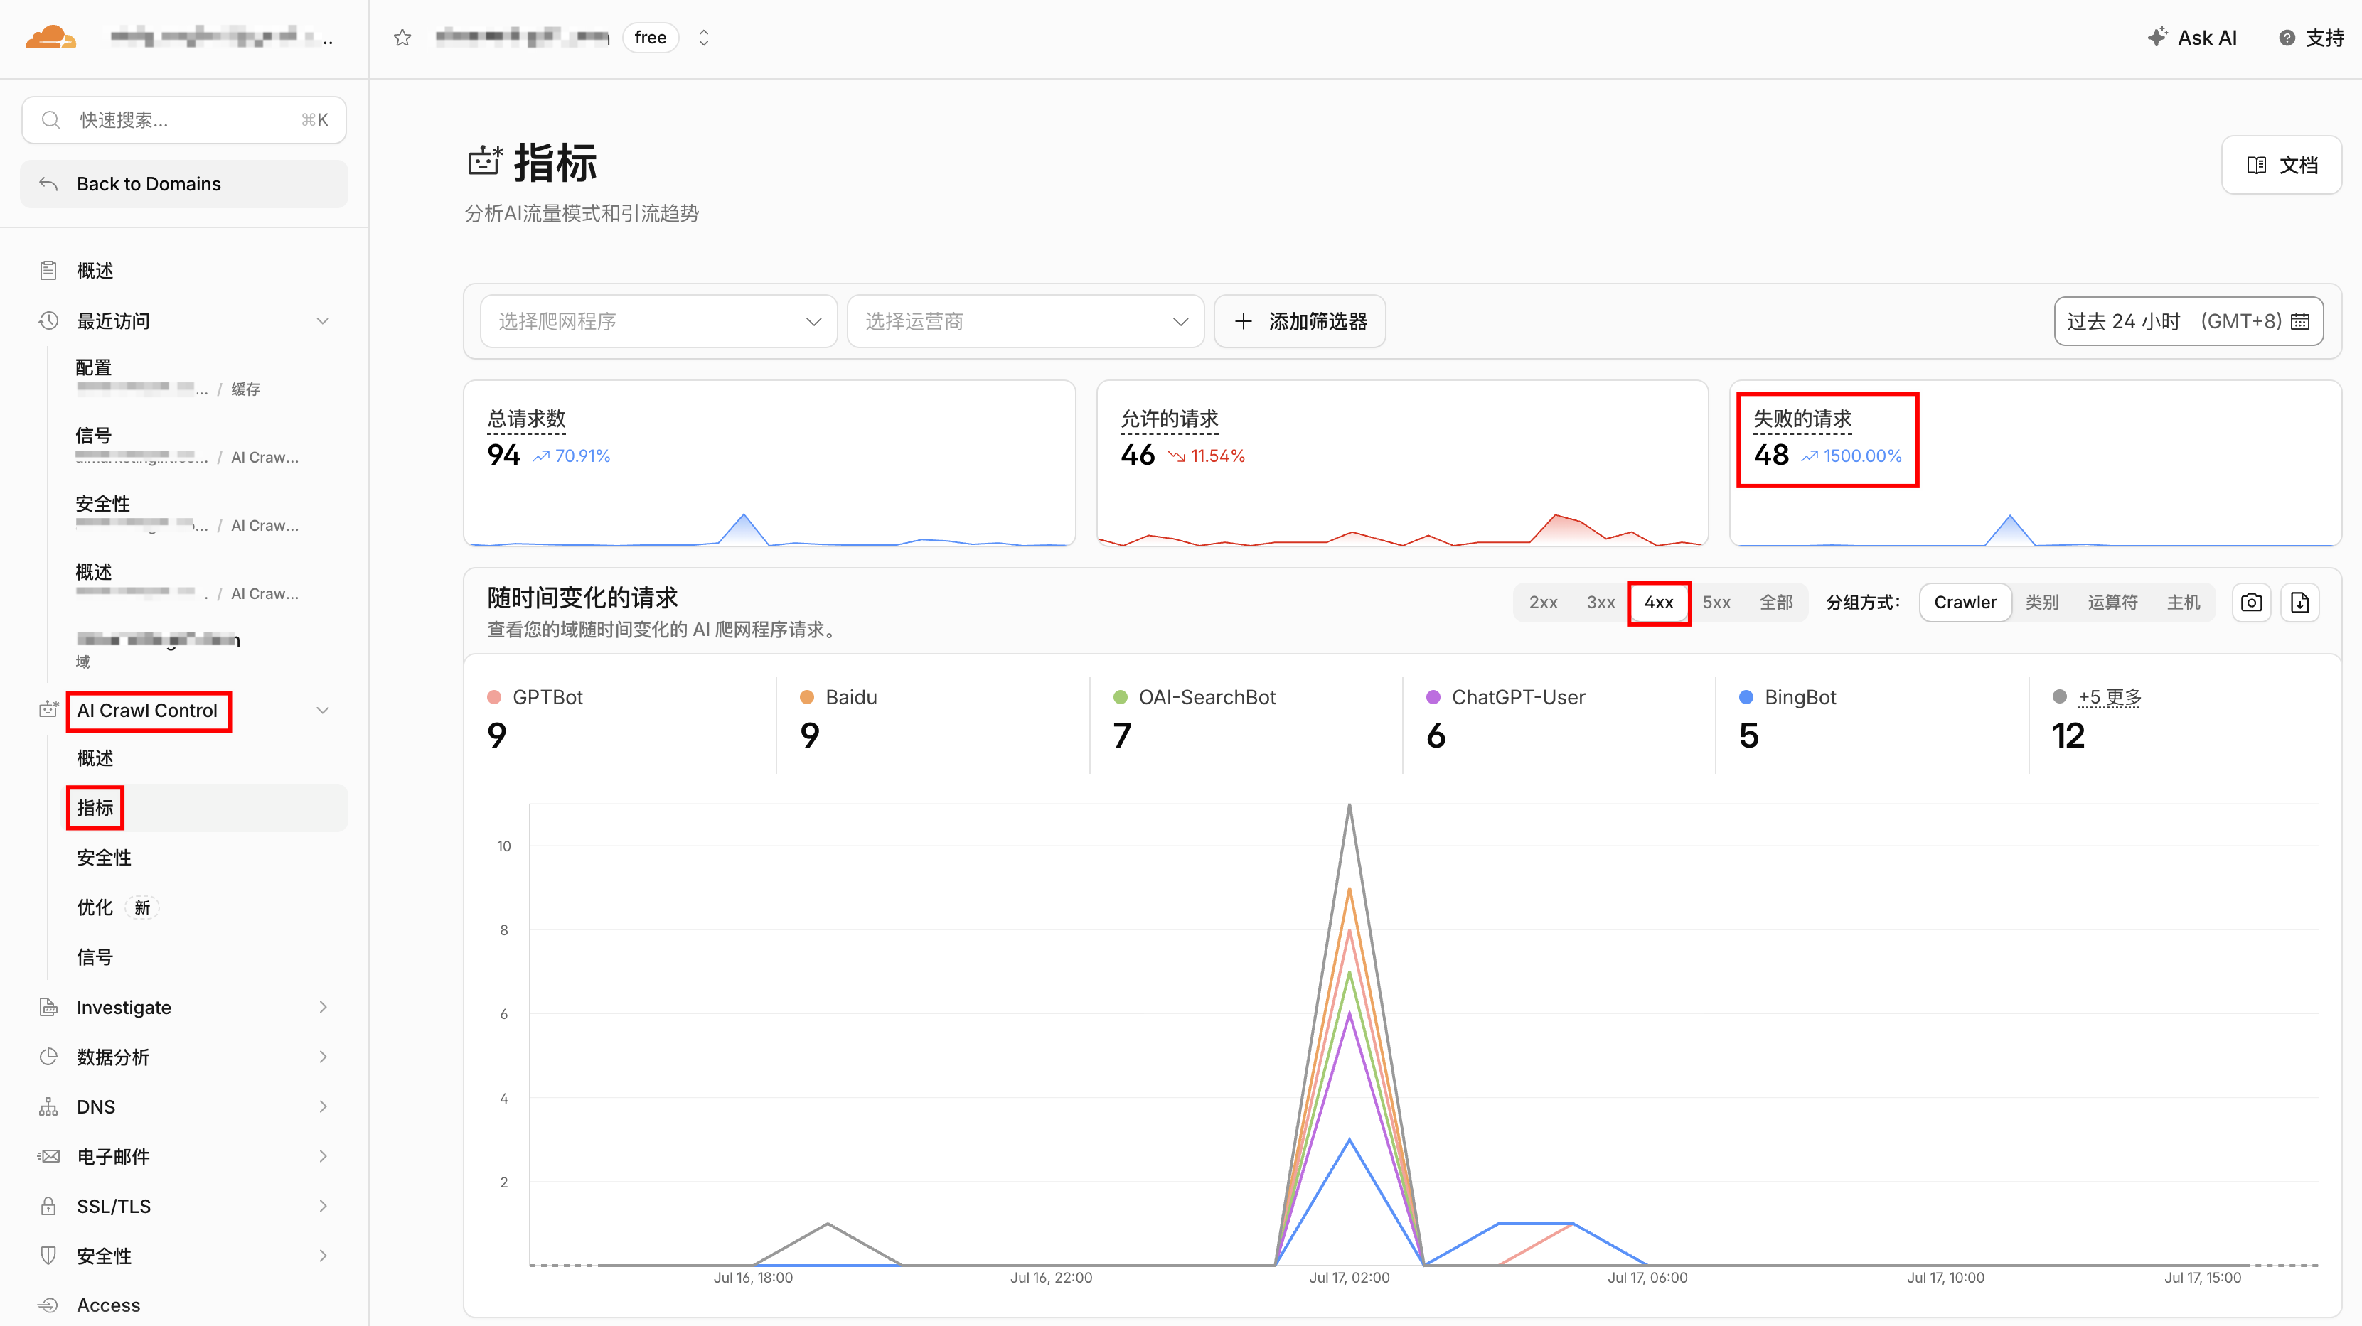Click the Cloudflare cloud logo
Screen dimensions: 2362x1326
[50, 38]
